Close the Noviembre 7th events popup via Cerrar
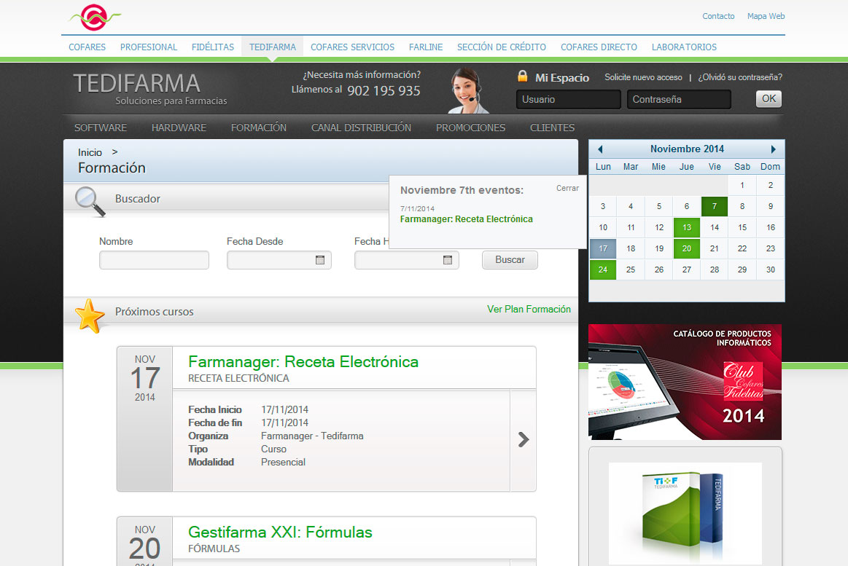Screen dimensions: 848x566 pos(567,188)
